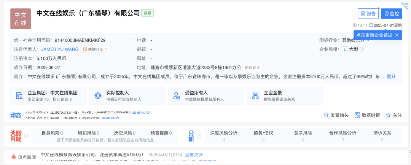Screen dimensions: 411x165
Task: Click the 点击更新企业数据 tooltip text
Action: (374, 35)
